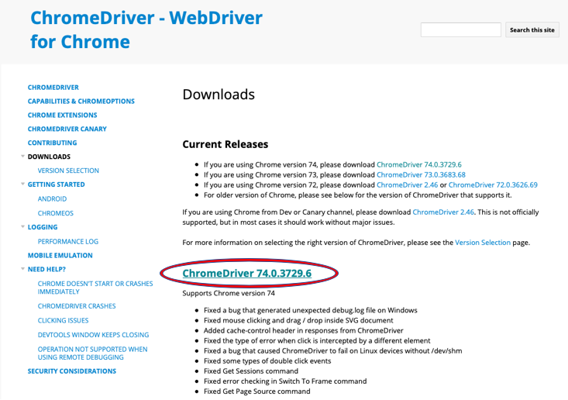Viewport: 568px width, 400px height.
Task: Open the Need Help? sidebar link
Action: [46, 269]
